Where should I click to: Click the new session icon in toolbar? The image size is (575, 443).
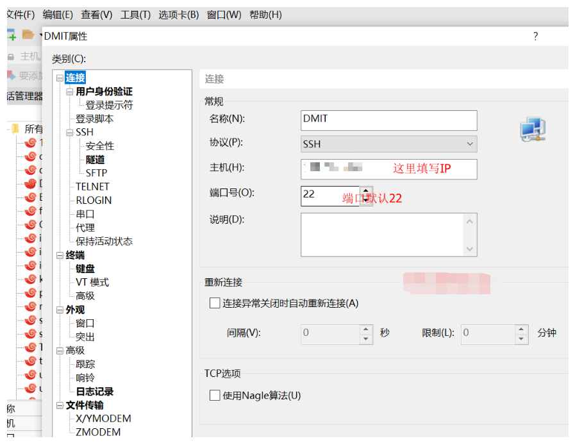11,35
